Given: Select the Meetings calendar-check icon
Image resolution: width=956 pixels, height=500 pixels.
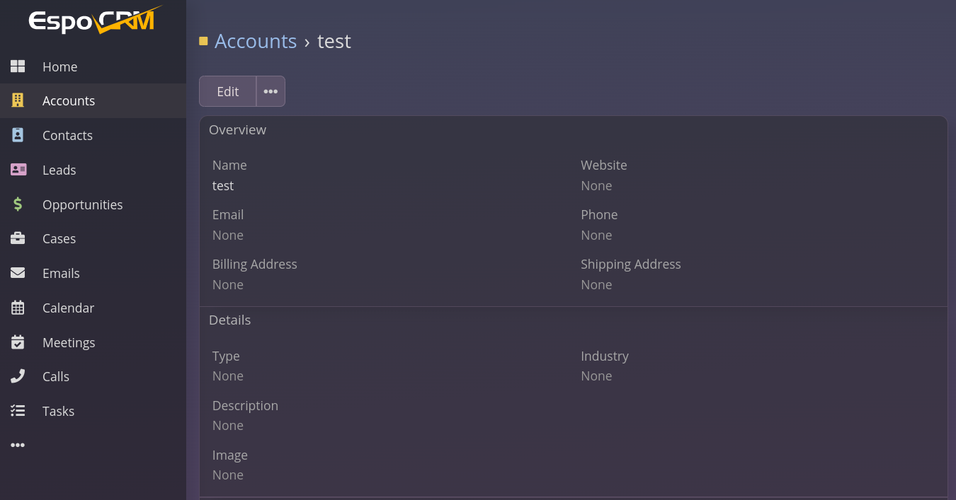Looking at the screenshot, I should (18, 342).
